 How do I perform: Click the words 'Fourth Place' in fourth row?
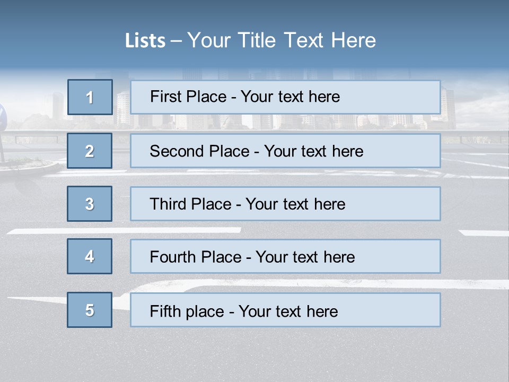tap(196, 257)
